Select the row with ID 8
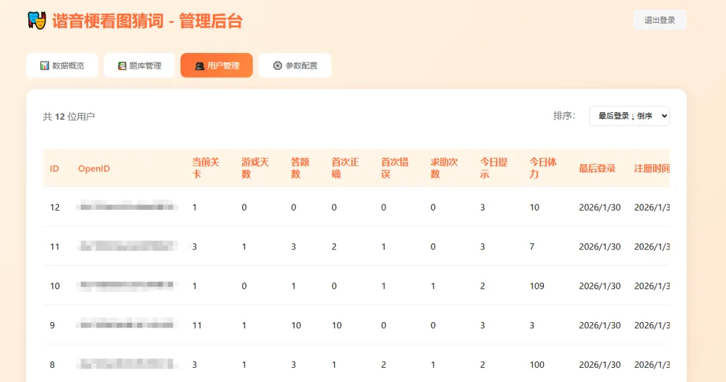 356,365
